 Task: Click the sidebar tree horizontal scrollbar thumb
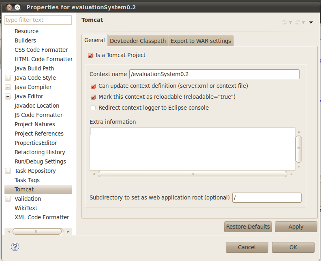37,231
